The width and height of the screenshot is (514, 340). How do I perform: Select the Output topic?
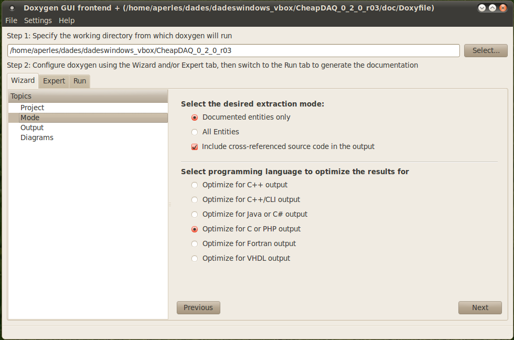(88, 127)
